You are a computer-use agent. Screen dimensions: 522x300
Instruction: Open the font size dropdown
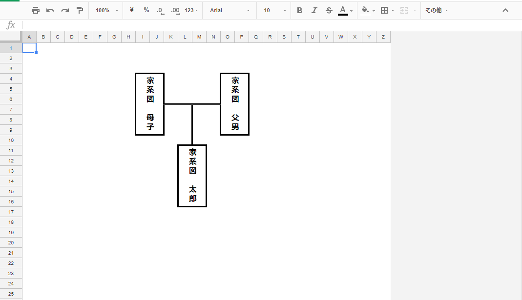point(273,10)
